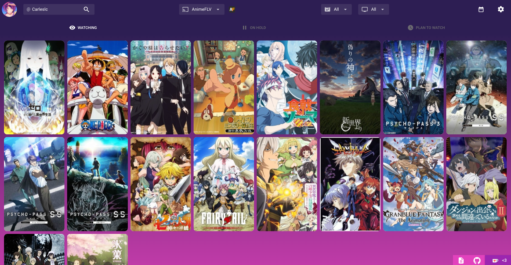The image size is (511, 265).
Task: Open Psycho-Pass SS First Guardian cover
Action: click(x=34, y=184)
